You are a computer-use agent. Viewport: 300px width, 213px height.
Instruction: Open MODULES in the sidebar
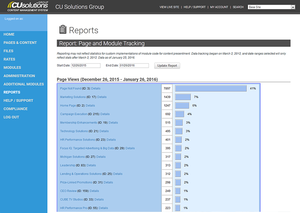[12, 67]
